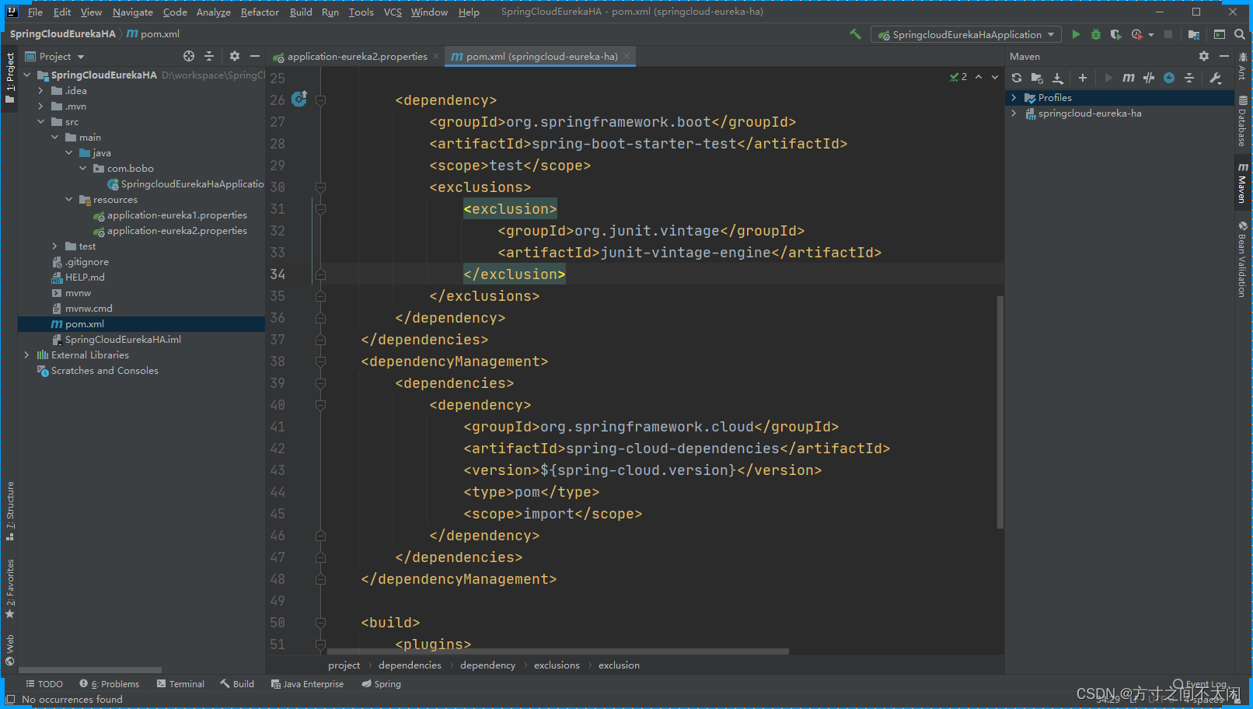
Task: Toggle the Structure tool window
Action: click(10, 511)
